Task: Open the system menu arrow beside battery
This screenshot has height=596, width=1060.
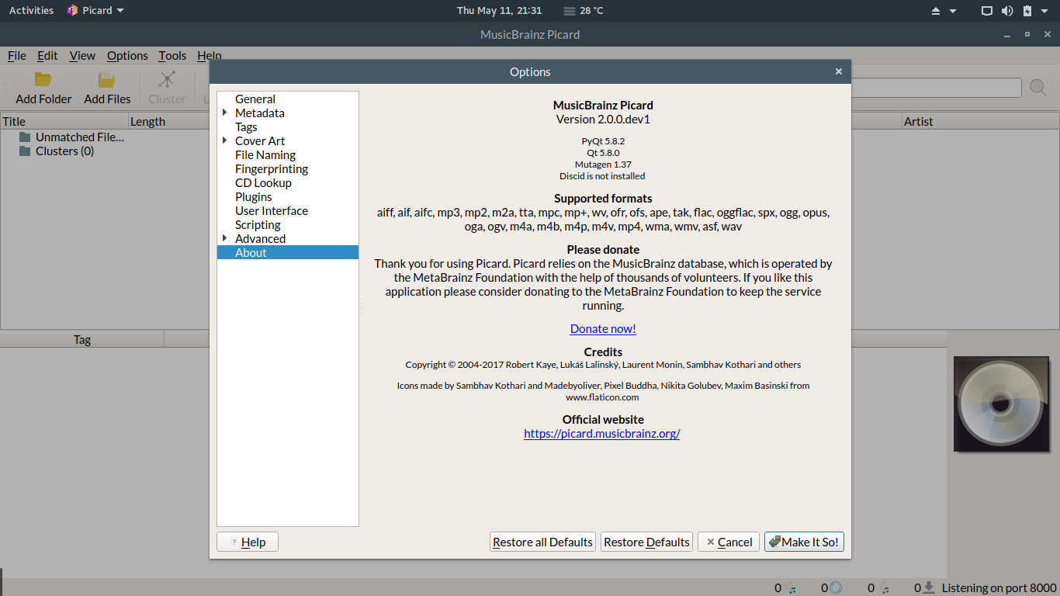Action: tap(1044, 11)
